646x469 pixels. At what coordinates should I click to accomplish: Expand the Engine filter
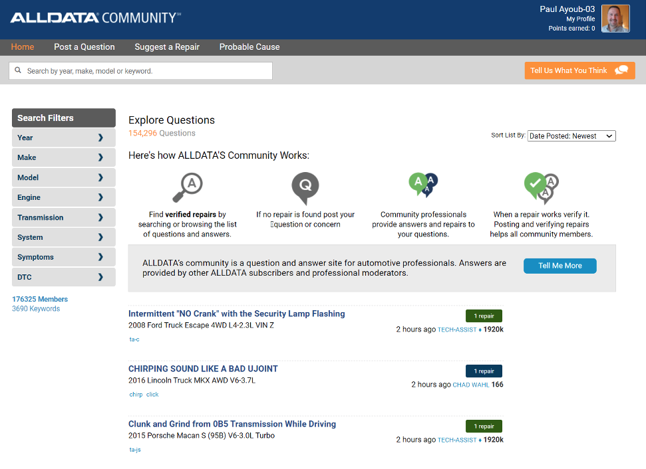click(x=63, y=197)
